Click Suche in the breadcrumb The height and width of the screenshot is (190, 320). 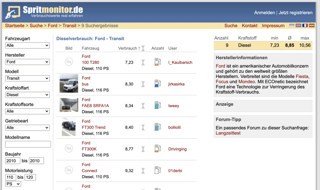36,26
